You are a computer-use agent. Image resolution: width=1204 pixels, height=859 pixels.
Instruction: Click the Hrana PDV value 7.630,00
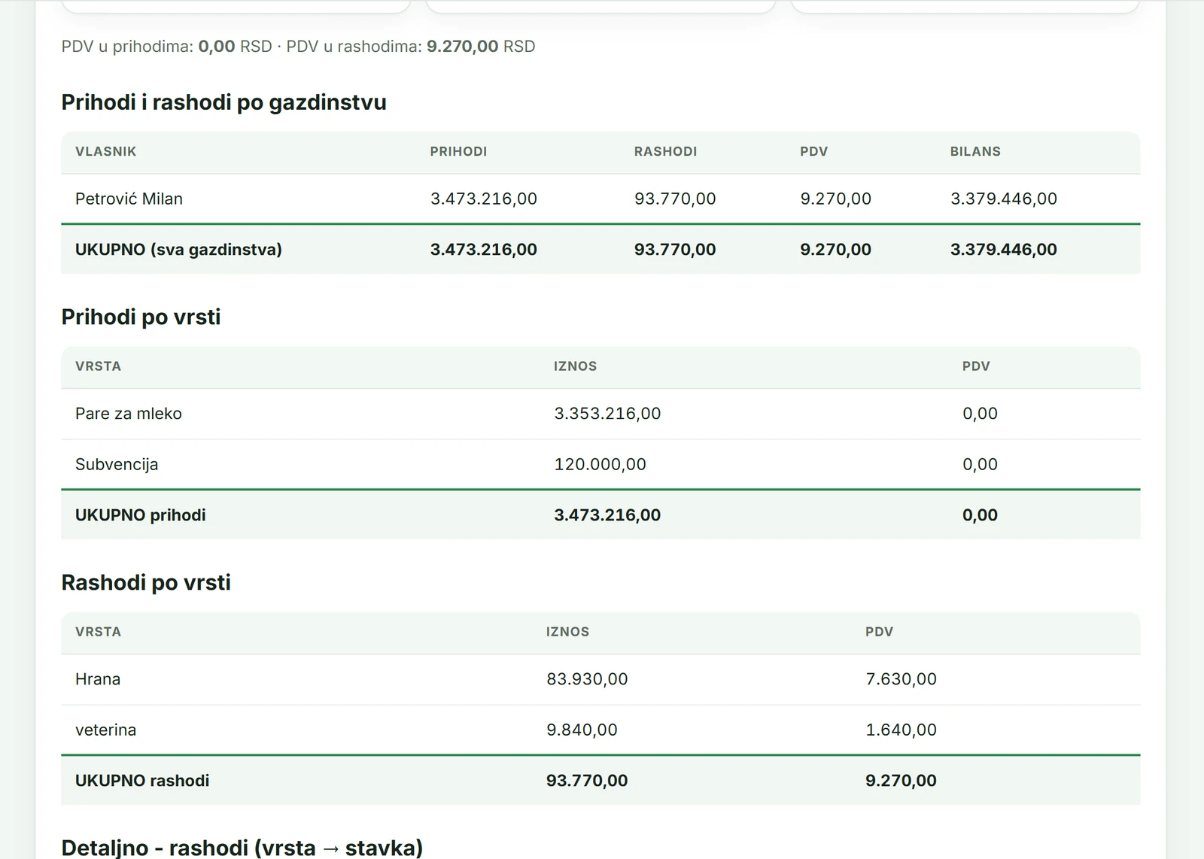pyautogui.click(x=901, y=679)
